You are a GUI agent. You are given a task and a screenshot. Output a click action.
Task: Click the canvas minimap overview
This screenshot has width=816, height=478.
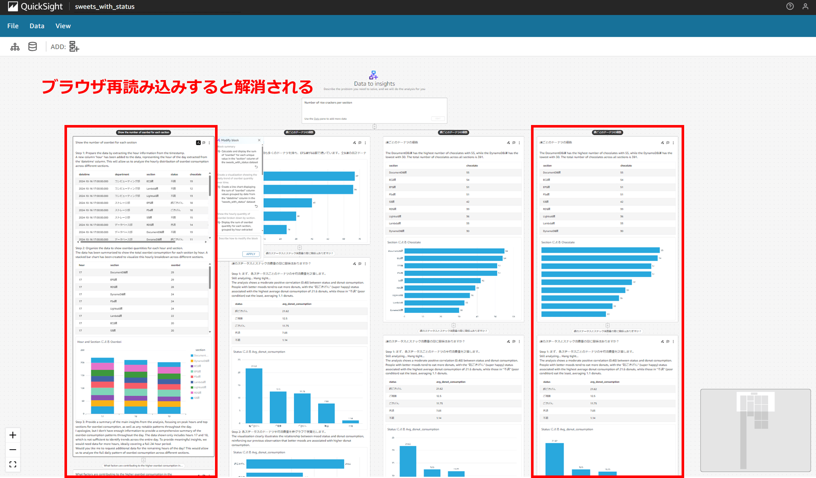(x=755, y=430)
